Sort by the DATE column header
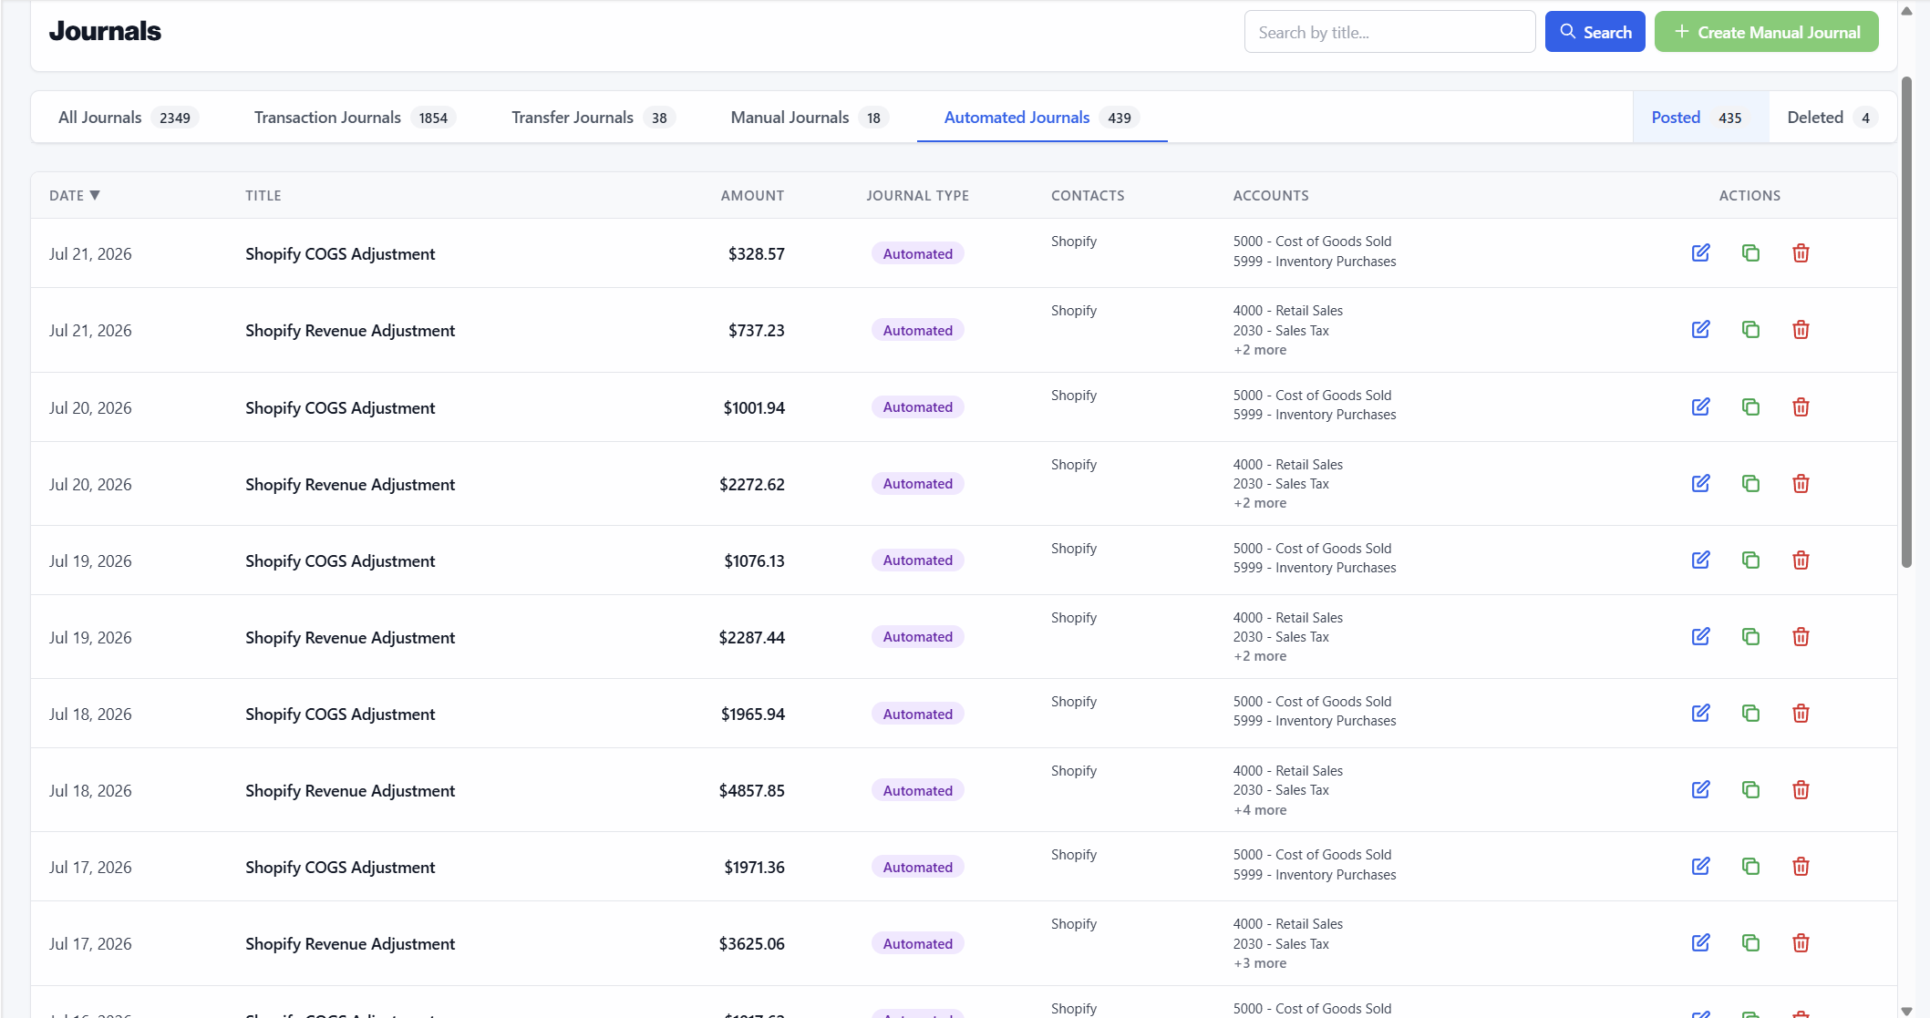The width and height of the screenshot is (1930, 1018). point(75,195)
